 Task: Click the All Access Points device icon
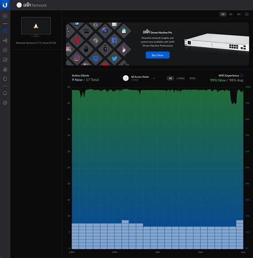[126, 78]
